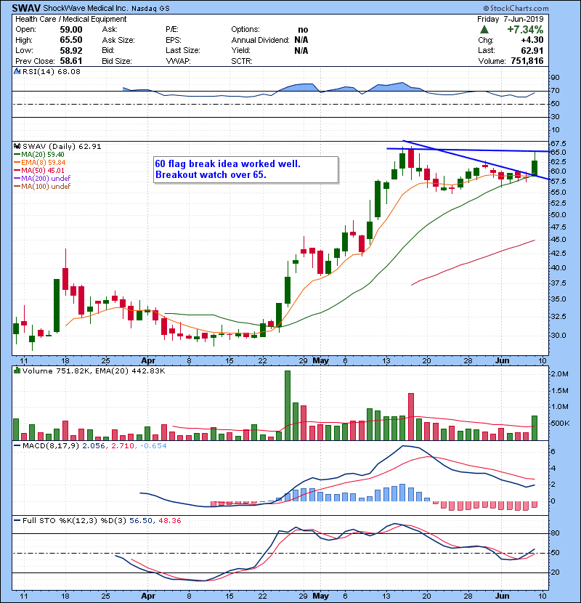Viewport: 581px width, 603px height.
Task: Click the Friday 7-Jun-2019 date
Action: coord(511,19)
